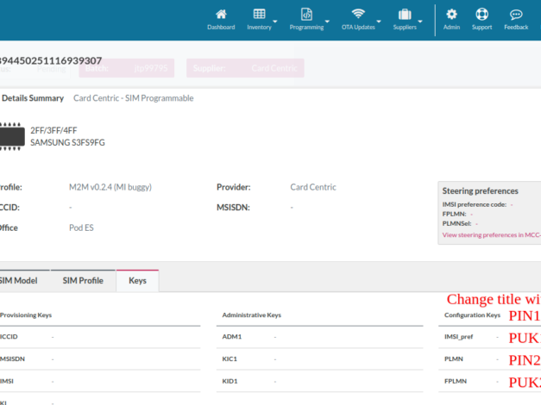Expand the Programming dropdown arrow
541x405 pixels.
(328, 21)
